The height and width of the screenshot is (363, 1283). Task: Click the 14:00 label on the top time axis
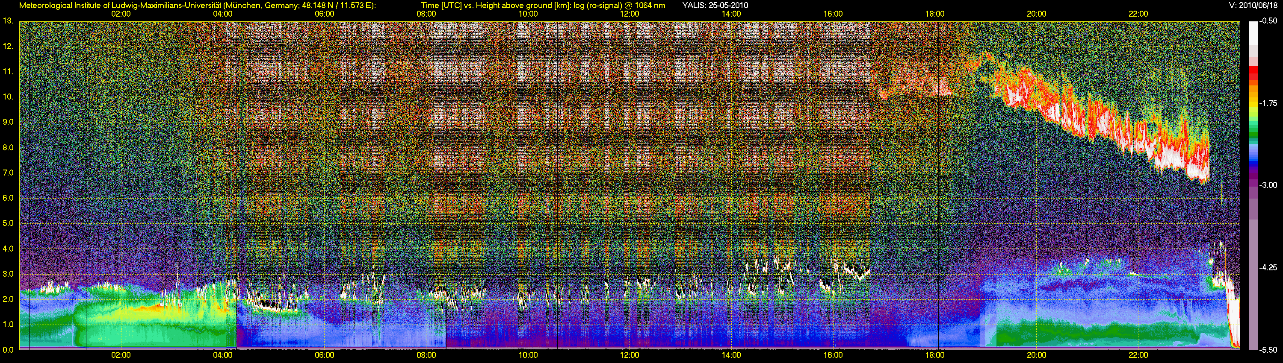click(x=731, y=14)
